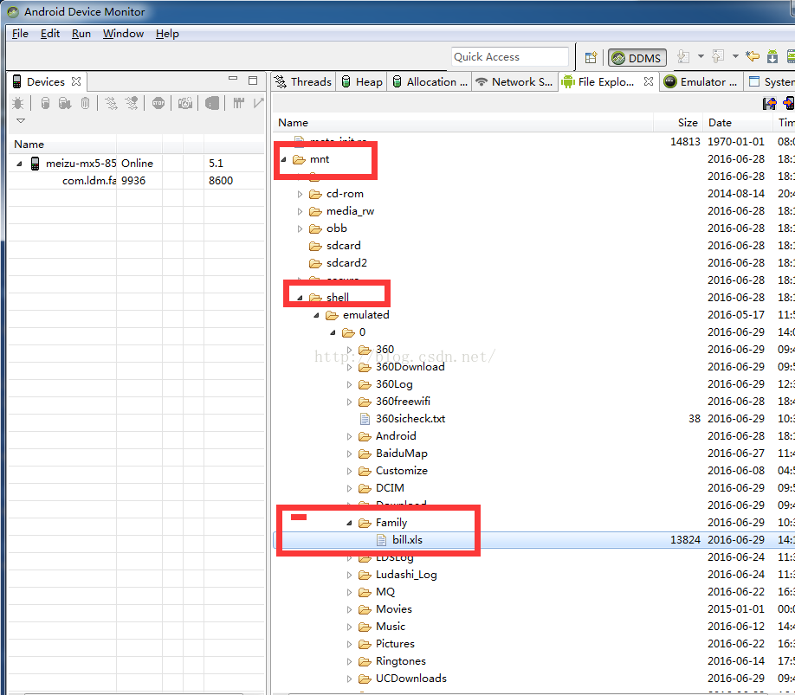The height and width of the screenshot is (695, 795).
Task: Take a device screen capture
Action: coord(185,103)
